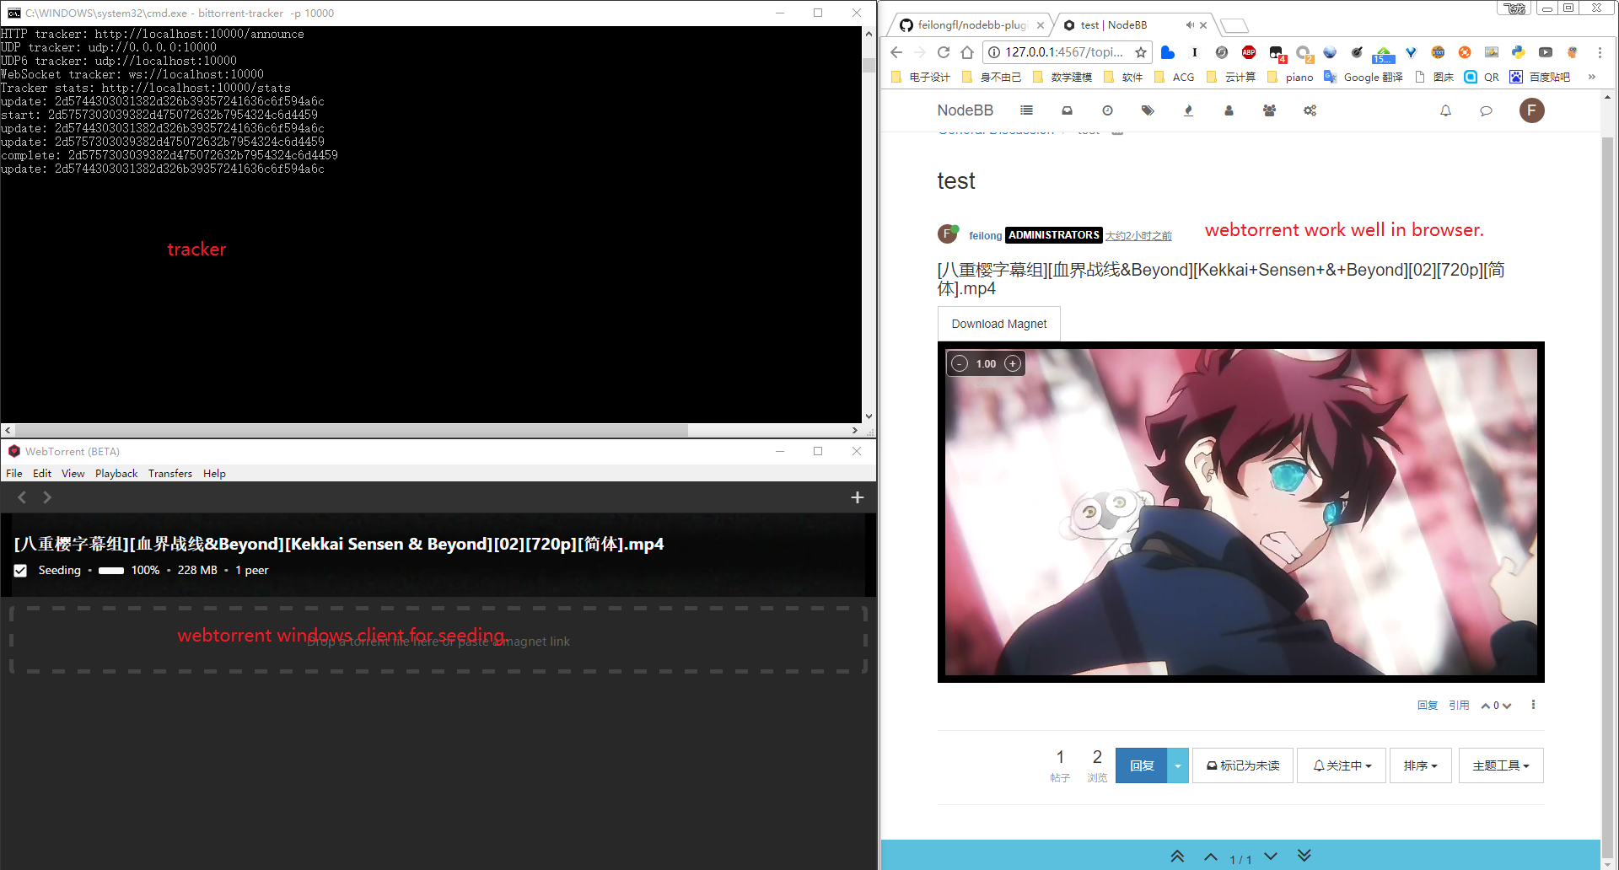Mute audio on test NodeBB tab
1619x870 pixels.
point(1190,25)
